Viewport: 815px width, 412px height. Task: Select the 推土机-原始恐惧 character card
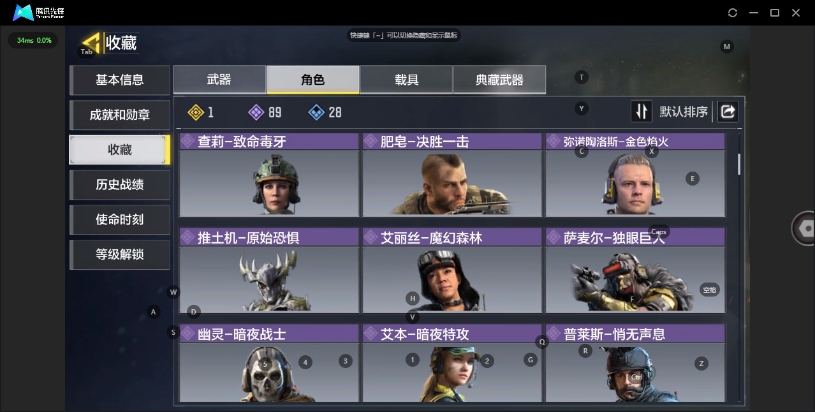269,271
